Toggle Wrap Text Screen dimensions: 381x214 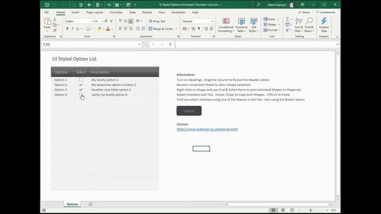point(157,21)
